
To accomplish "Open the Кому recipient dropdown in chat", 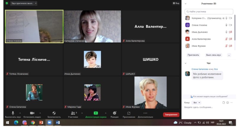I will 196,103.
